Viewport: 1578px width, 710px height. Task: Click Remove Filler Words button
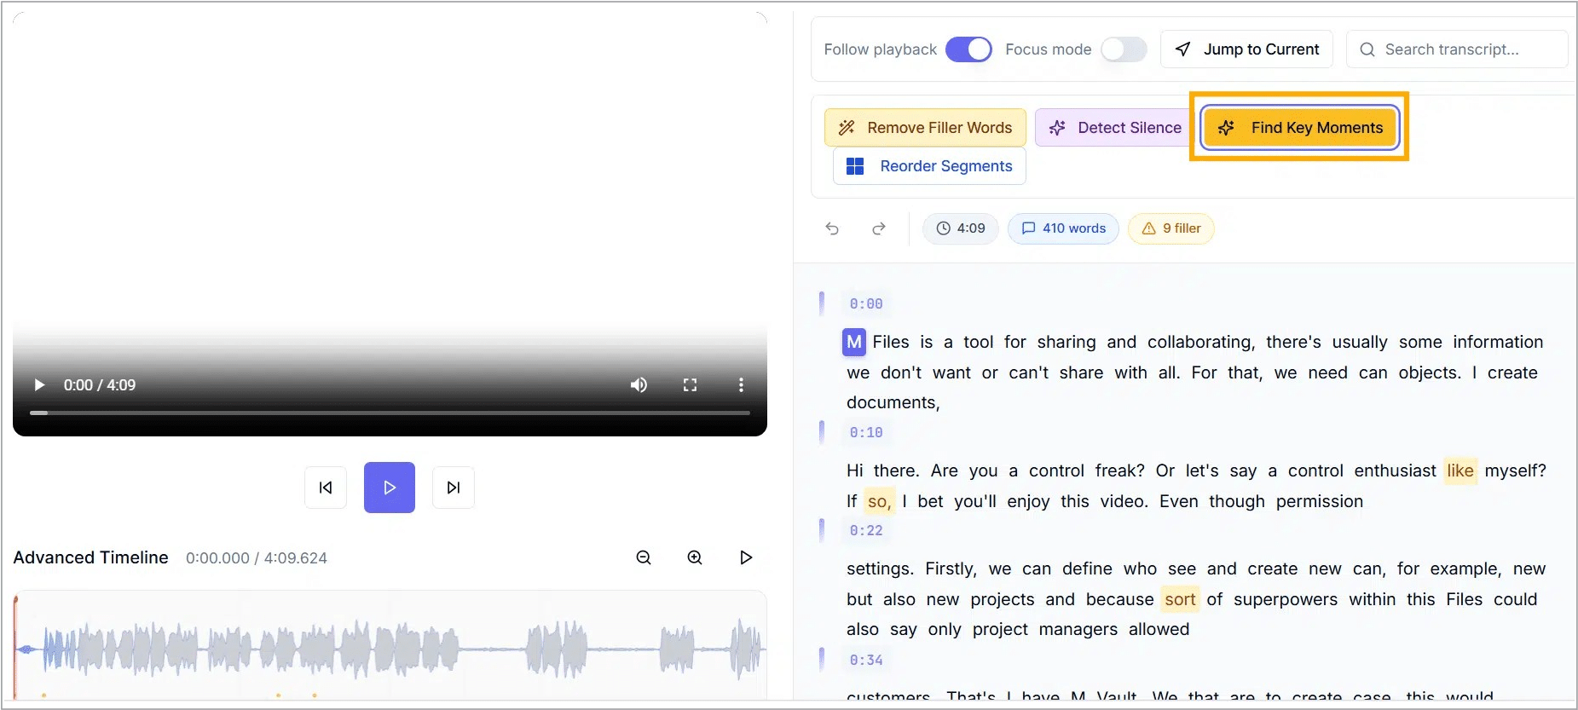tap(925, 128)
